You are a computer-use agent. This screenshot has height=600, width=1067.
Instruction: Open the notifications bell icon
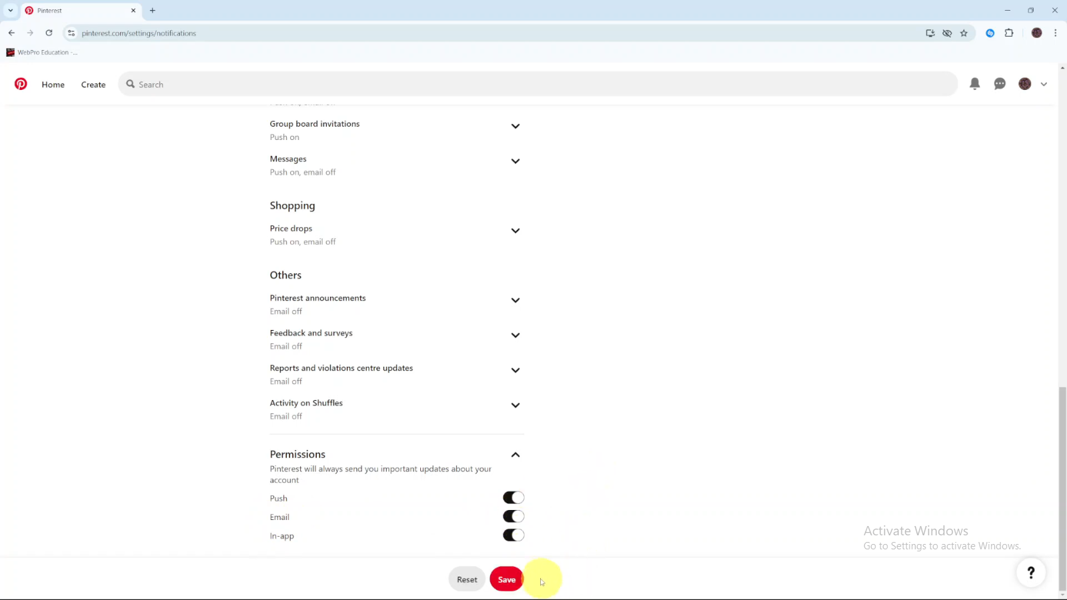[x=974, y=84]
